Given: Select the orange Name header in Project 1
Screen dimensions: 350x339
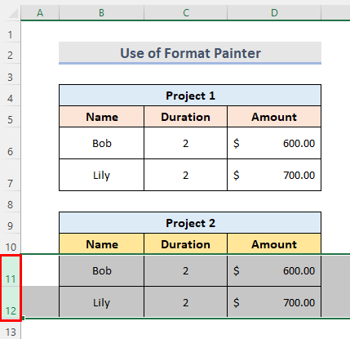Looking at the screenshot, I should click(x=102, y=117).
